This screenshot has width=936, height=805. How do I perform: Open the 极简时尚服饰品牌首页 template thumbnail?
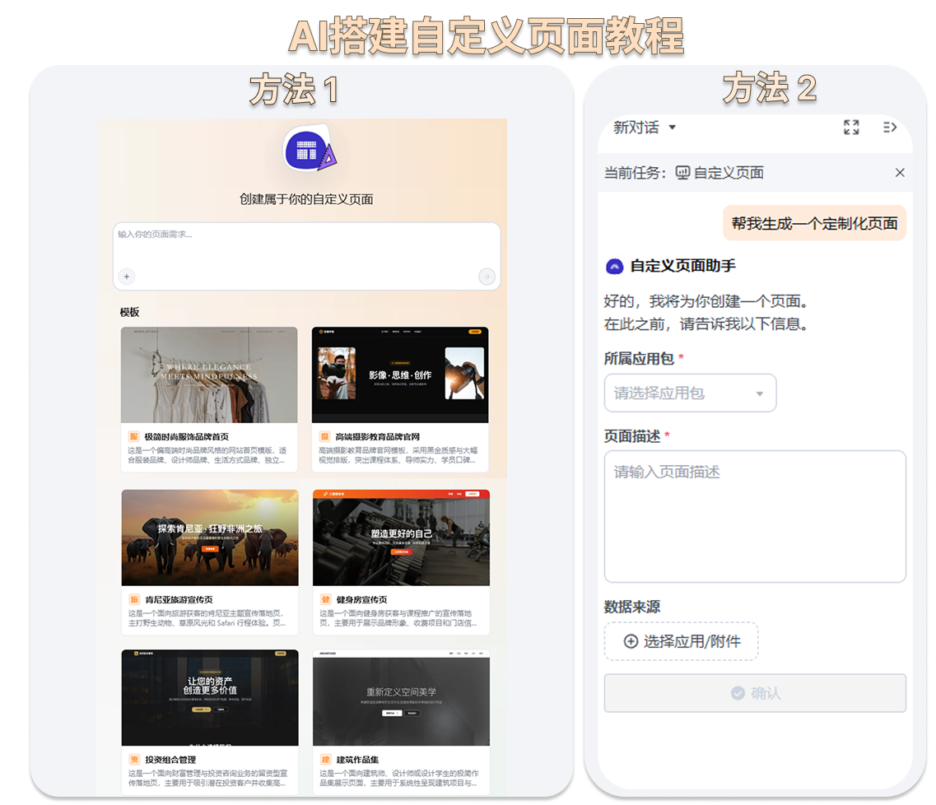(x=209, y=375)
